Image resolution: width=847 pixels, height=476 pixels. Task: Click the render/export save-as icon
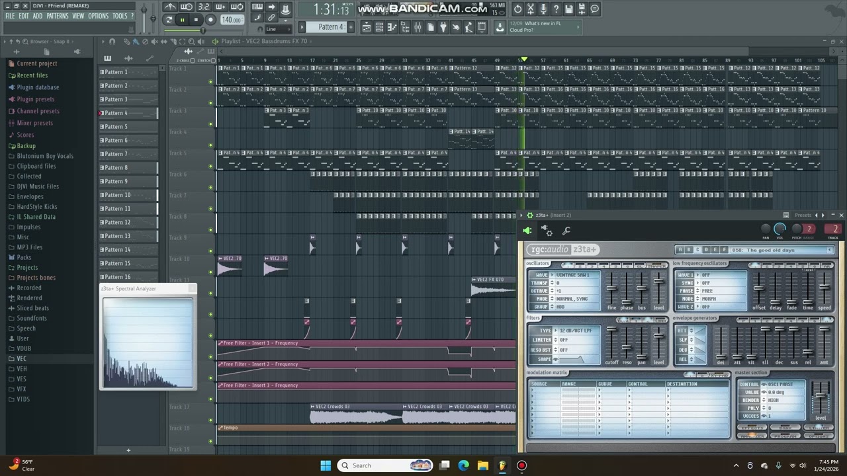coord(582,9)
